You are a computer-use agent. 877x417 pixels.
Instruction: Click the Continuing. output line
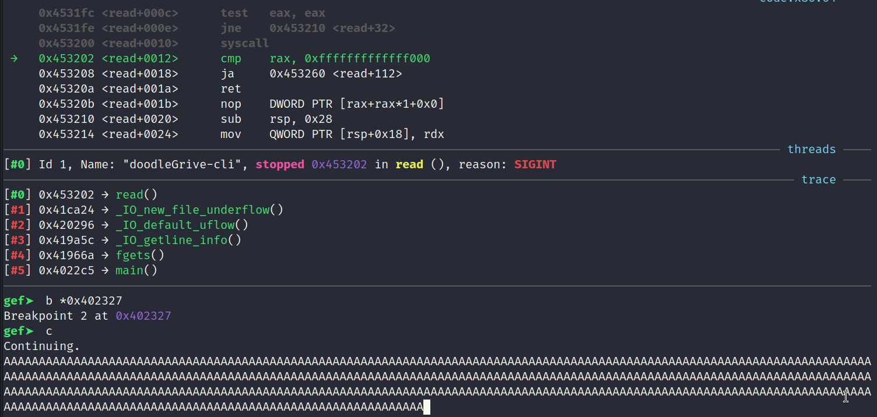coord(42,346)
